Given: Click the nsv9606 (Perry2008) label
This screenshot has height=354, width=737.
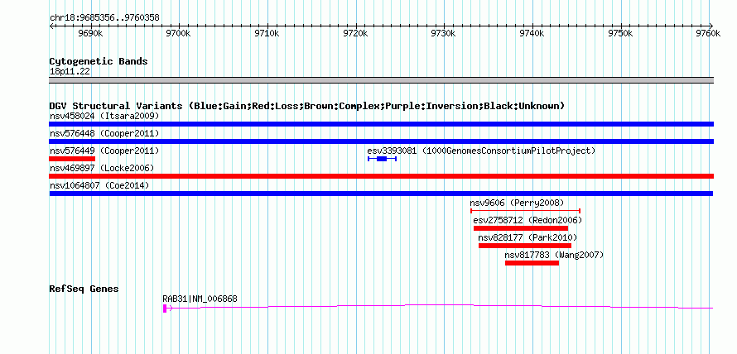Looking at the screenshot, I should (517, 203).
